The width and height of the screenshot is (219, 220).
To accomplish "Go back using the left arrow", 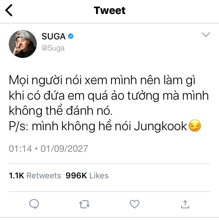I will [x=9, y=10].
